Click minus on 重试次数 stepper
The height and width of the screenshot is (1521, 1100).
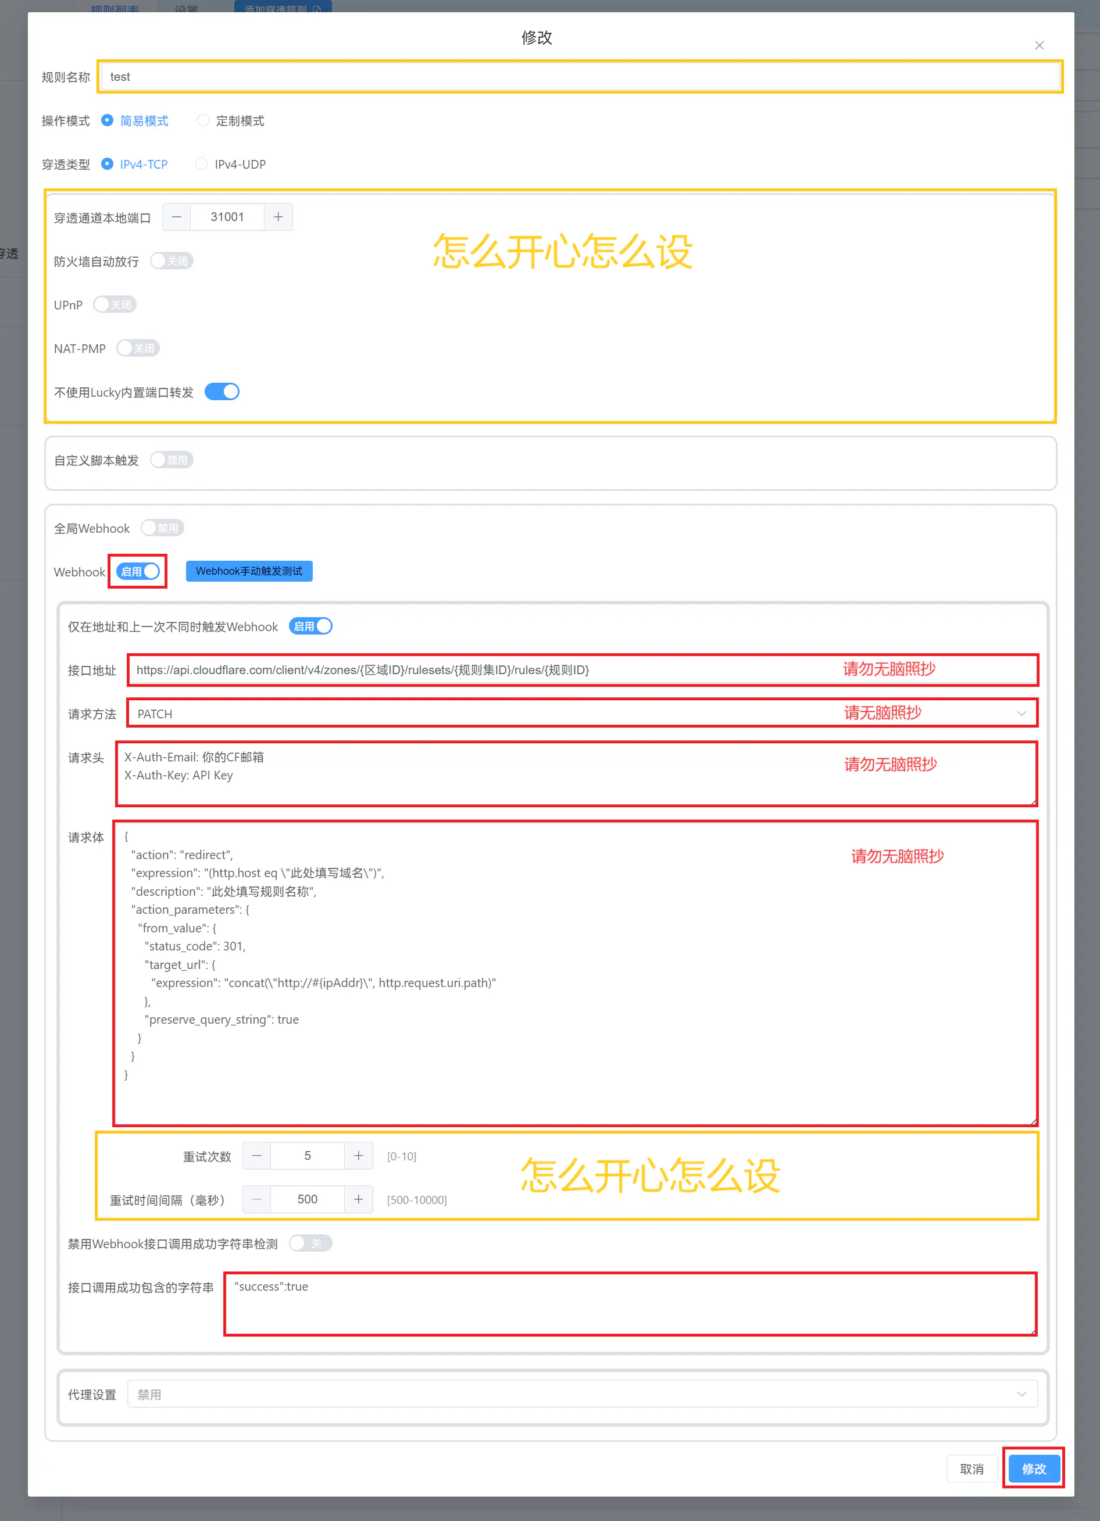(257, 1156)
